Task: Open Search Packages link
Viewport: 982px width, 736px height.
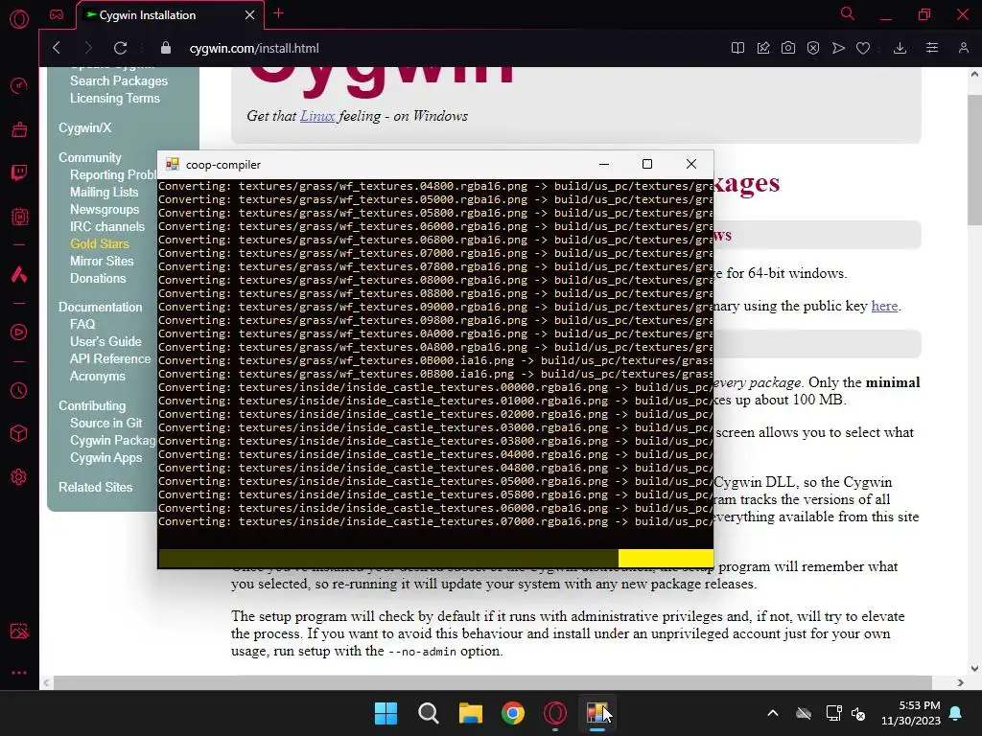Action: point(119,80)
